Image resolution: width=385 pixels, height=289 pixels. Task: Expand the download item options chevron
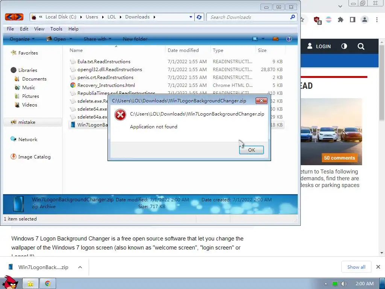(80, 267)
